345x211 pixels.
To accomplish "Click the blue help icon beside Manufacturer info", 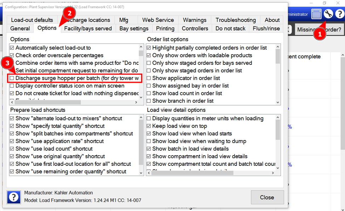I will point(14,197).
